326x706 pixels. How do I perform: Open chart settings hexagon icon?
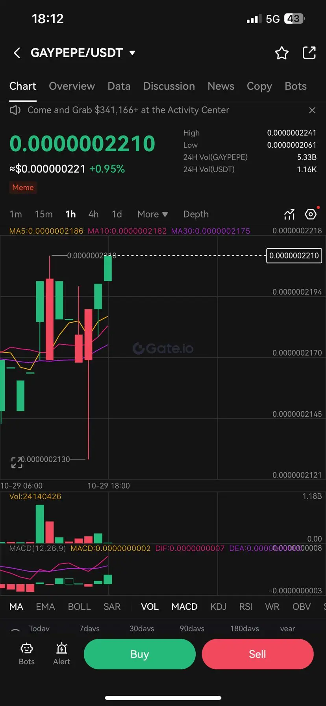311,214
